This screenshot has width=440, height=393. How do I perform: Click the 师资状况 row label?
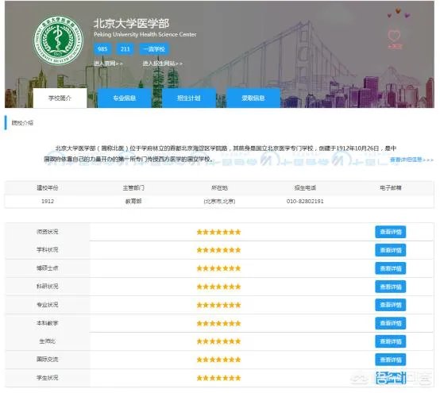[x=48, y=232]
